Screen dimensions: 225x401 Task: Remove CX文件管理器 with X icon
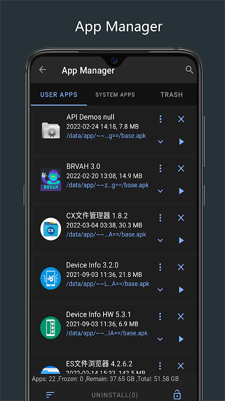(x=181, y=218)
